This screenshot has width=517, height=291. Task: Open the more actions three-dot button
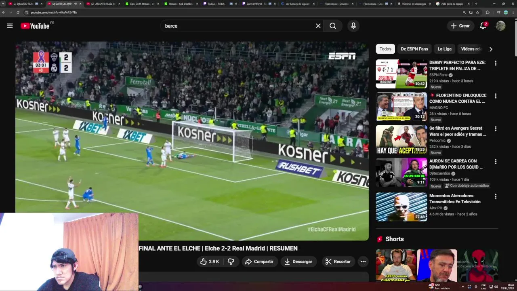pos(363,261)
